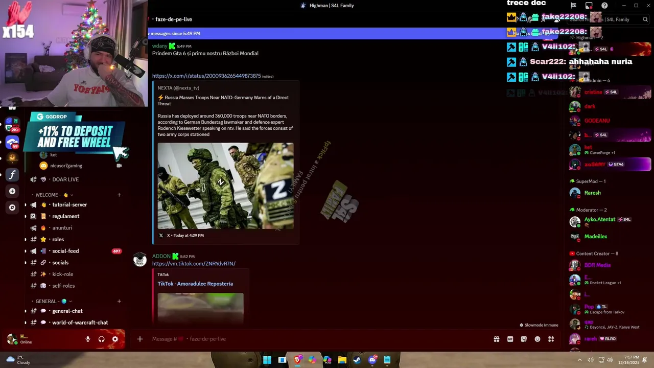Open member Ayko.Atentat in member list
The height and width of the screenshot is (368, 654).
pos(600,219)
